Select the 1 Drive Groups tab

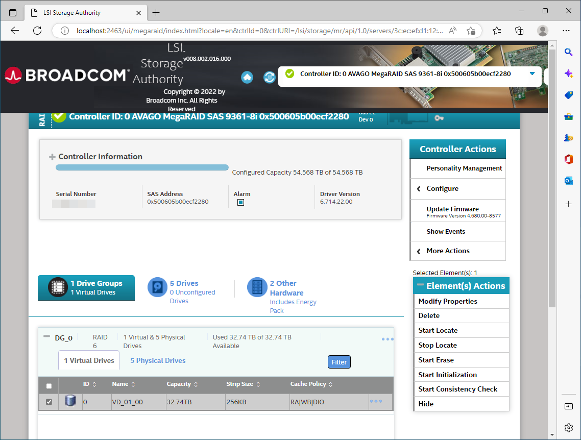point(86,288)
